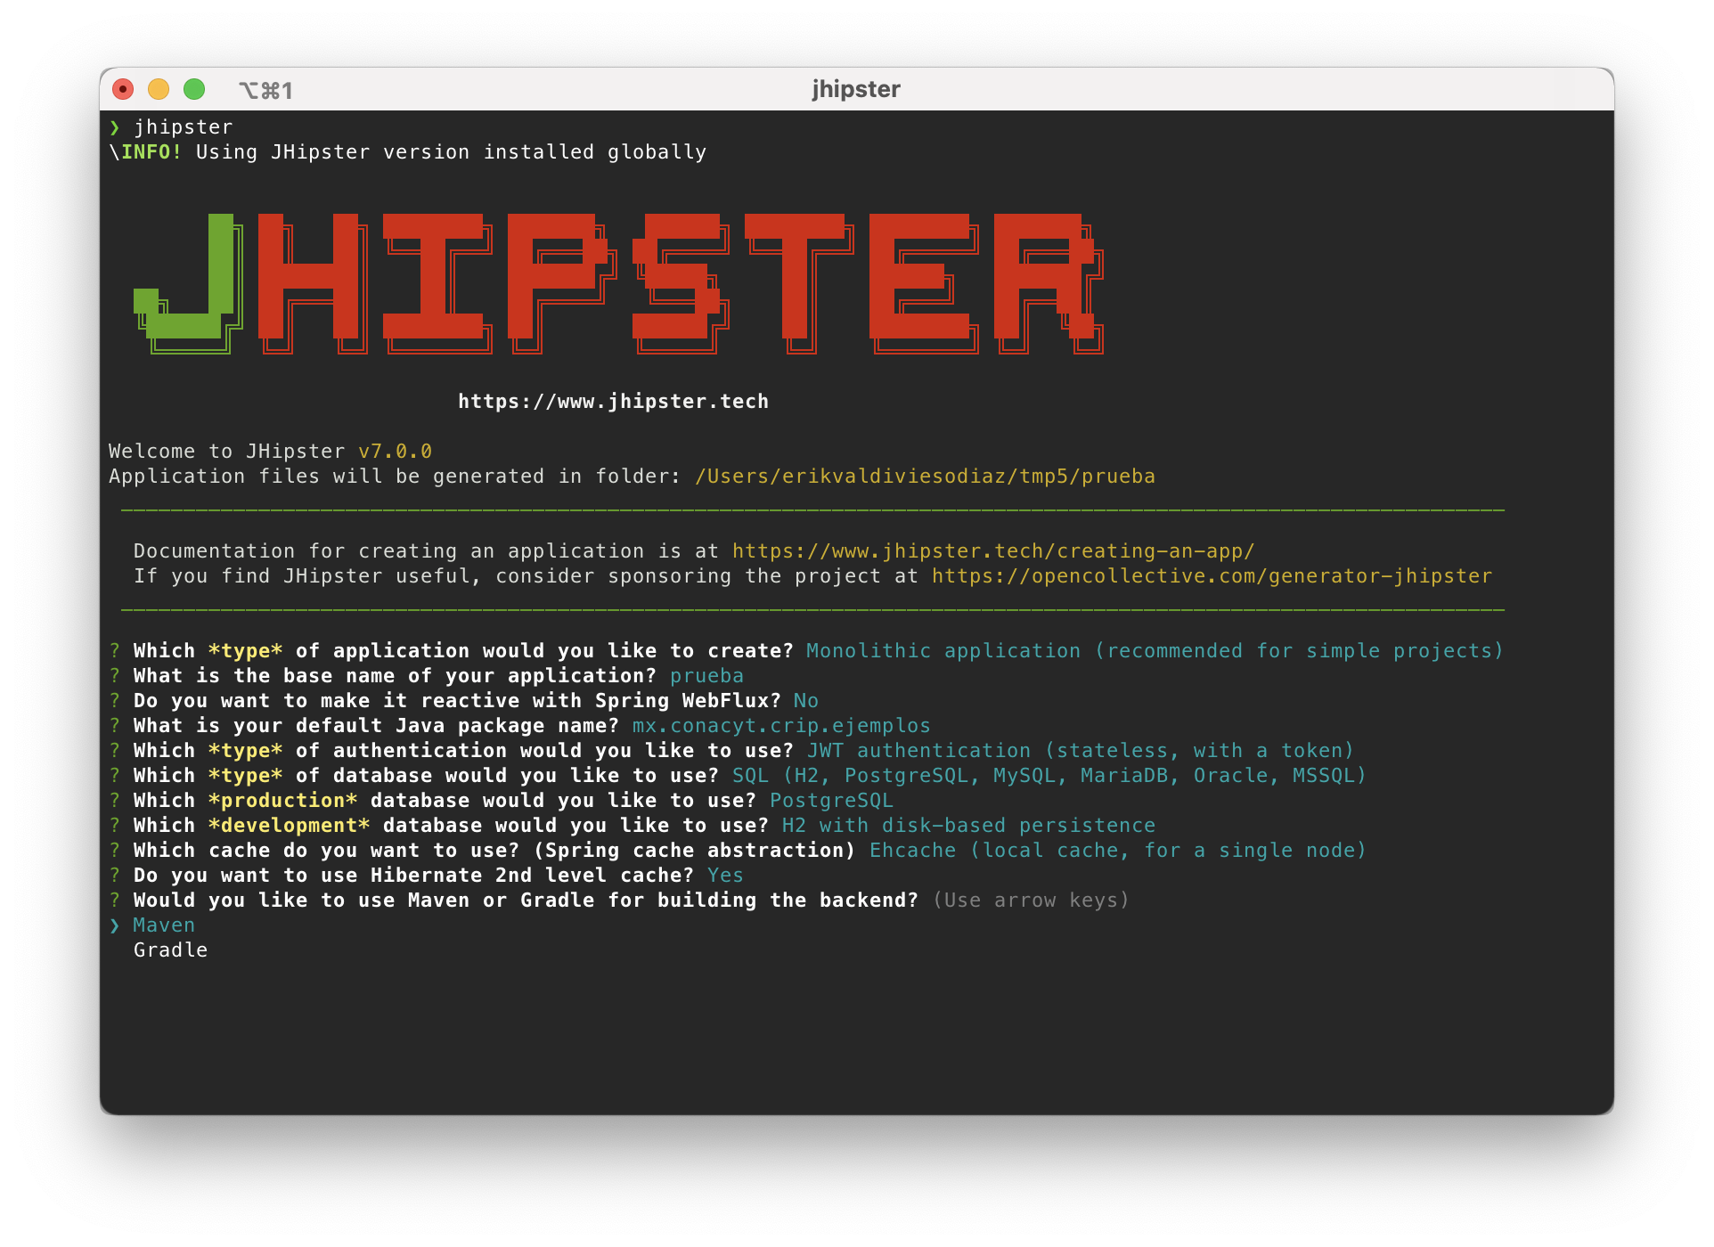
Task: Click the 'Ehcache (local cache, for a single node)' answer
Action: point(1117,851)
